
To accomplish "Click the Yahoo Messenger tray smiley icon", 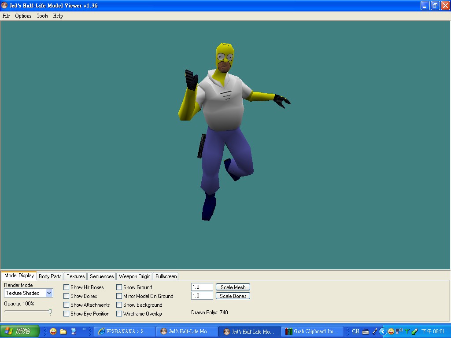I will point(391,332).
